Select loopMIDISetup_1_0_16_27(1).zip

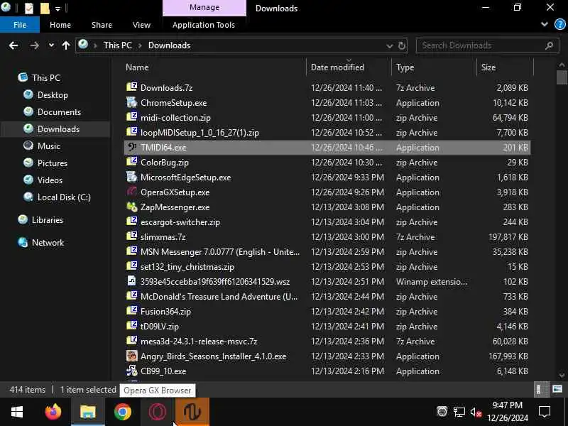[200, 133]
